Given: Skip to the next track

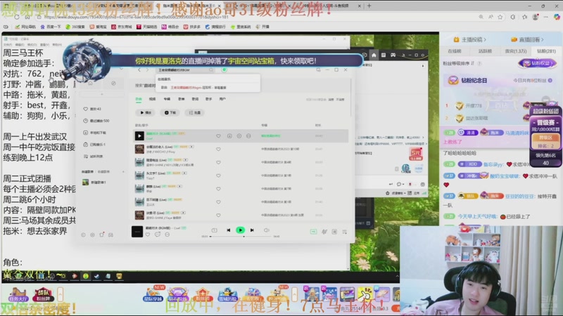Looking at the screenshot, I should point(252,230).
